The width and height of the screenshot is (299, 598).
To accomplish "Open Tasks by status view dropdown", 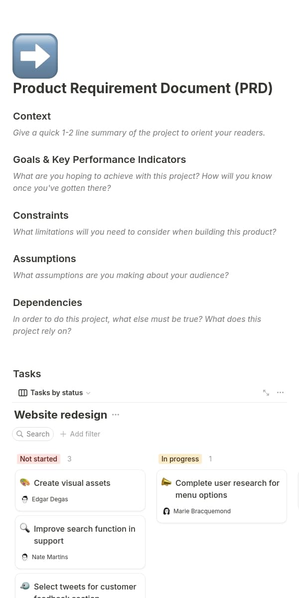I will (x=88, y=393).
